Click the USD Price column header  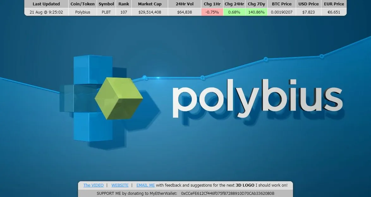coord(308,4)
